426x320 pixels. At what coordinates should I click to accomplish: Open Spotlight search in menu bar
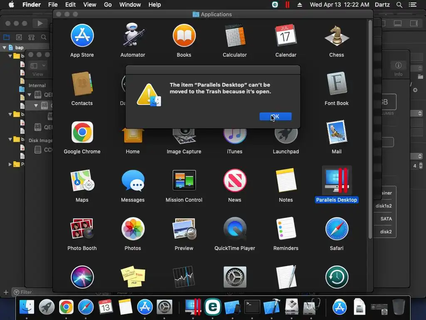(x=399, y=5)
